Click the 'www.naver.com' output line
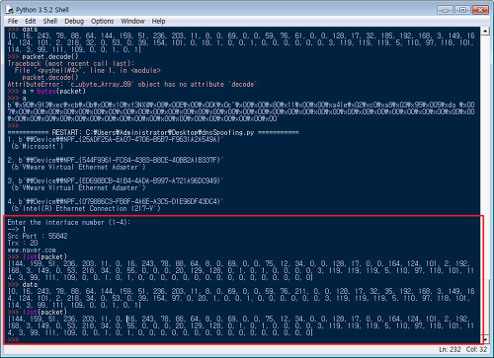The width and height of the screenshot is (494, 358). [32, 250]
